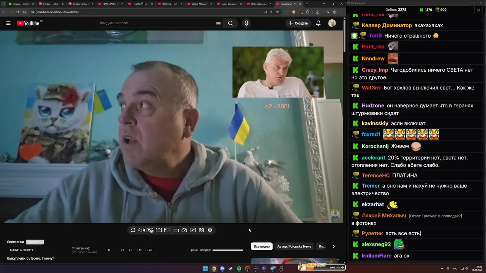The width and height of the screenshot is (486, 273).
Task: Open Windows Start menu
Action: 205,268
